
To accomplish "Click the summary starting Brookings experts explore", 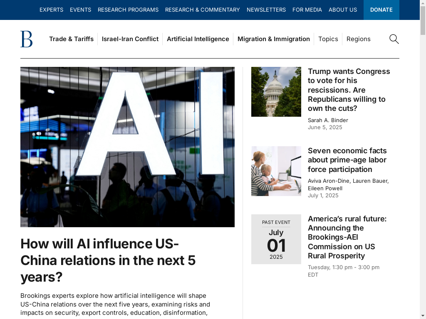I will pos(115,305).
